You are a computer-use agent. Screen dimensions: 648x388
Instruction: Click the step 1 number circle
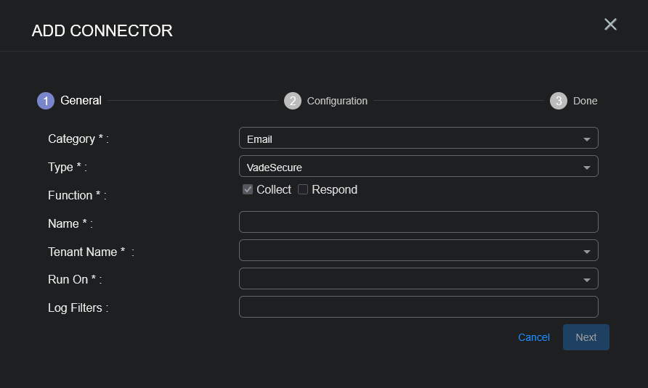[x=46, y=101]
